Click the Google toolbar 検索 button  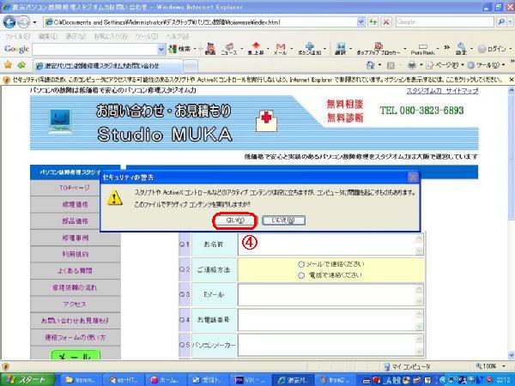pos(180,49)
